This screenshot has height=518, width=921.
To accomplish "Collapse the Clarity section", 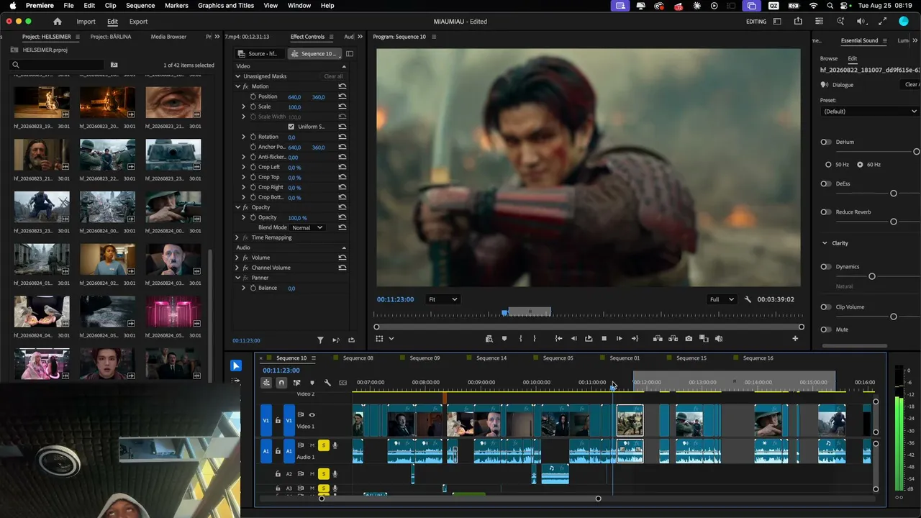I will (x=825, y=243).
